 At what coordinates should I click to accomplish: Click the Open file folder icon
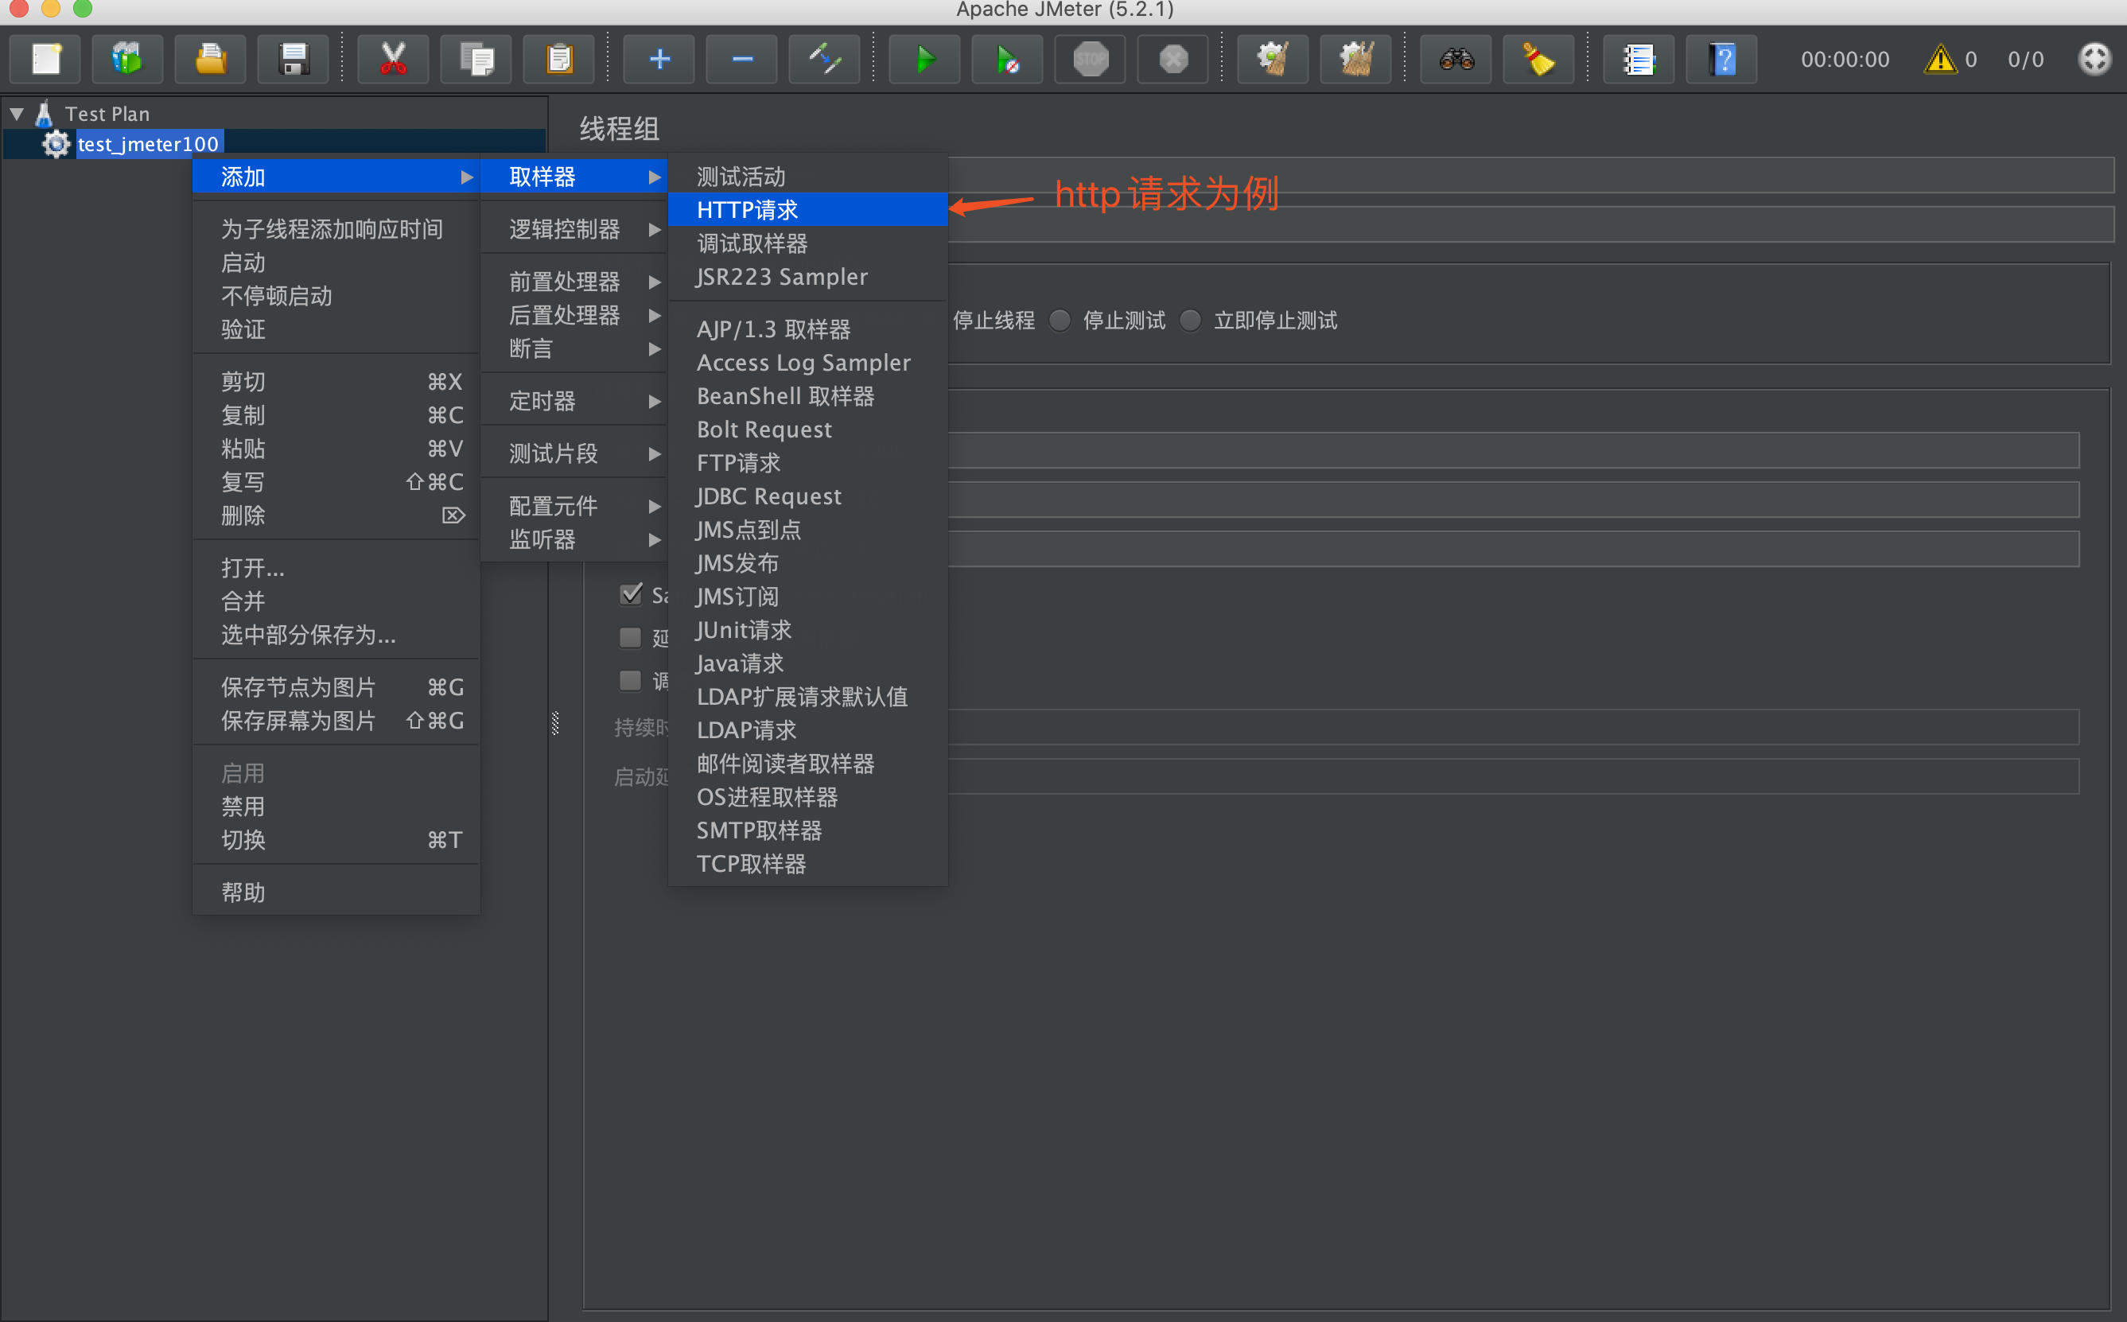click(211, 60)
